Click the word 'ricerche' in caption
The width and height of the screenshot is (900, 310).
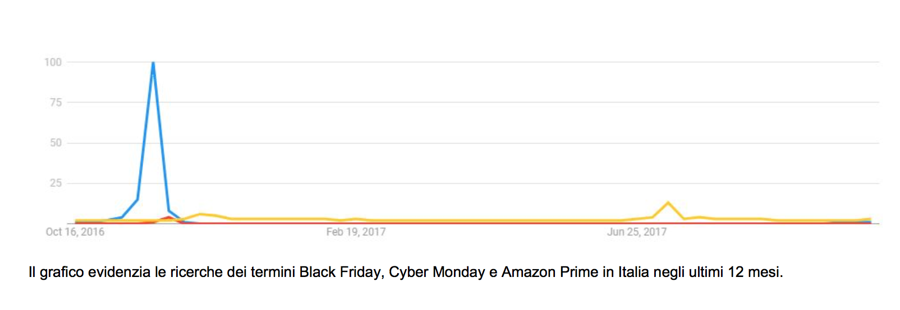pyautogui.click(x=196, y=273)
